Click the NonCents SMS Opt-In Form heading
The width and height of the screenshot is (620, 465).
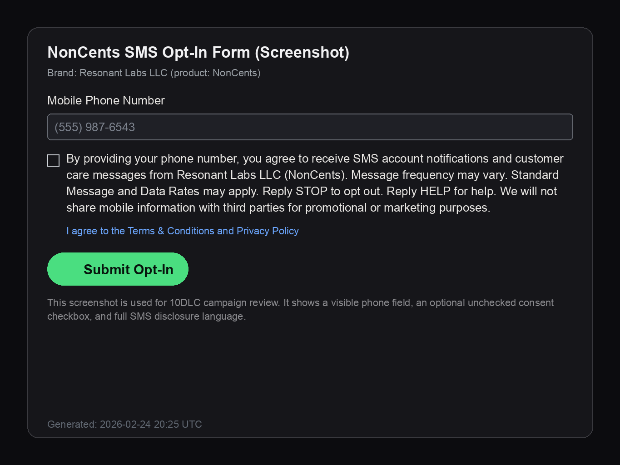[x=198, y=53]
